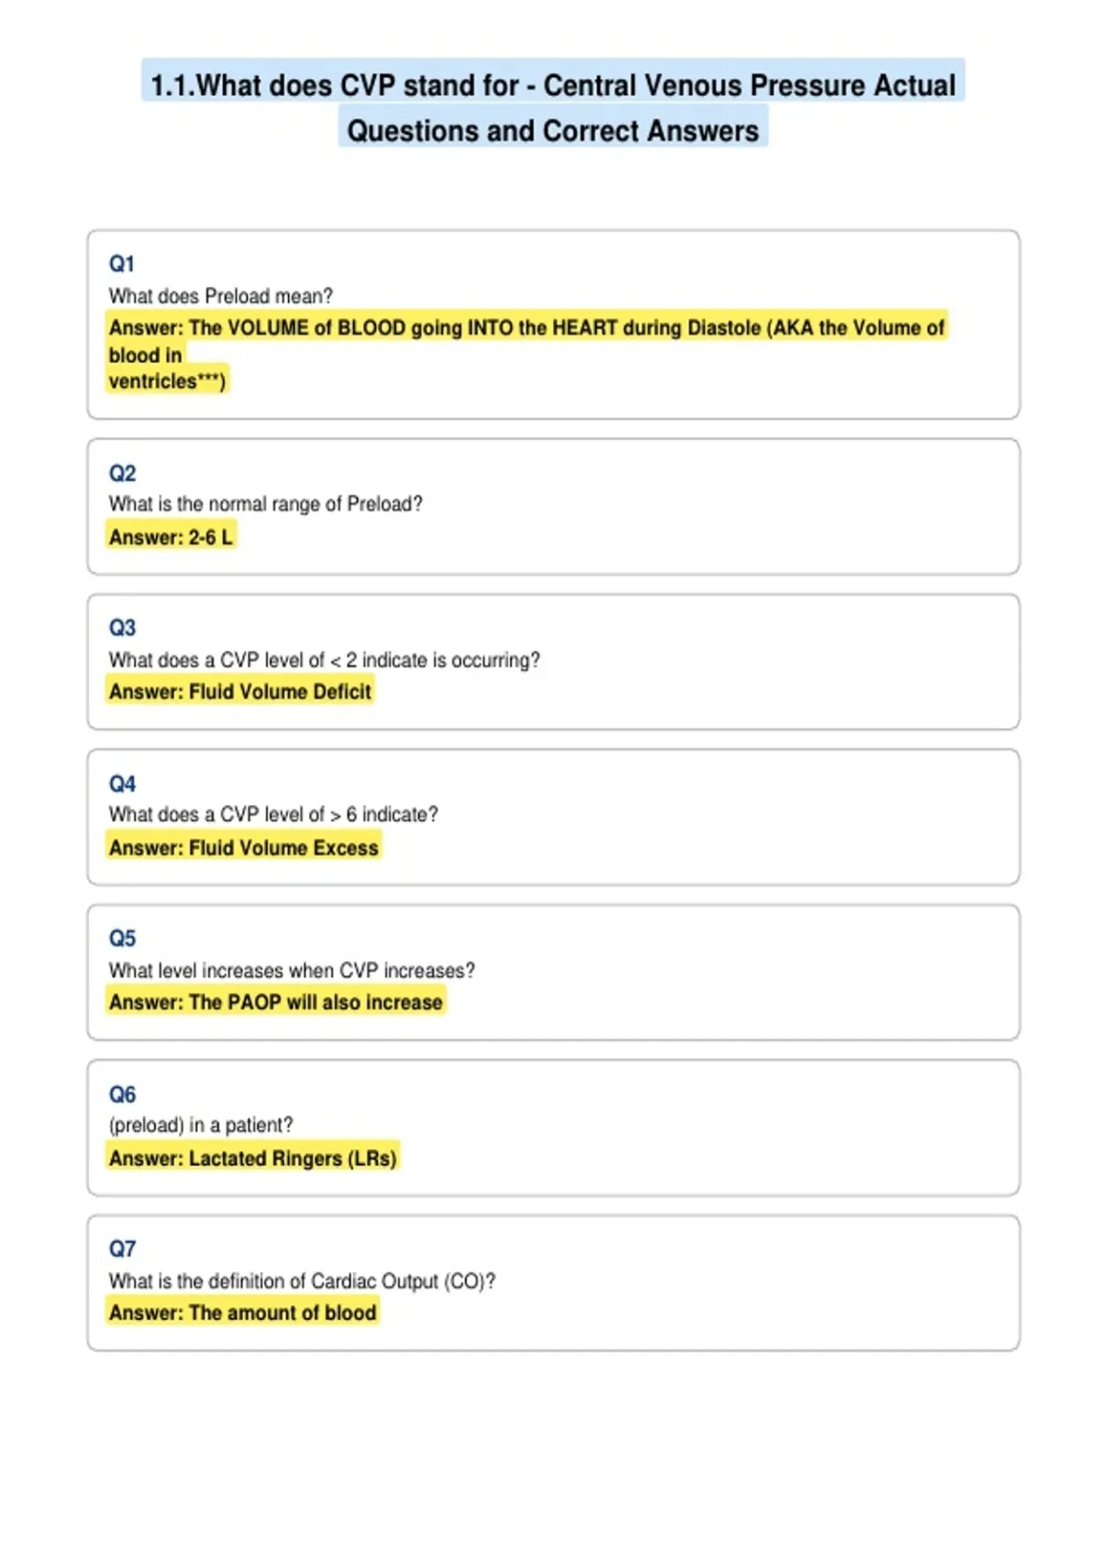The width and height of the screenshot is (1106, 1567).
Task: Click the question about CVP level < 2
Action: [324, 660]
